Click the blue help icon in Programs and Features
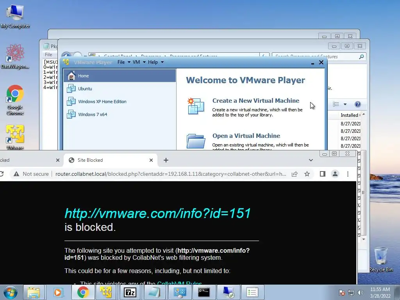Viewport: 400px width, 300px height. coord(358,104)
